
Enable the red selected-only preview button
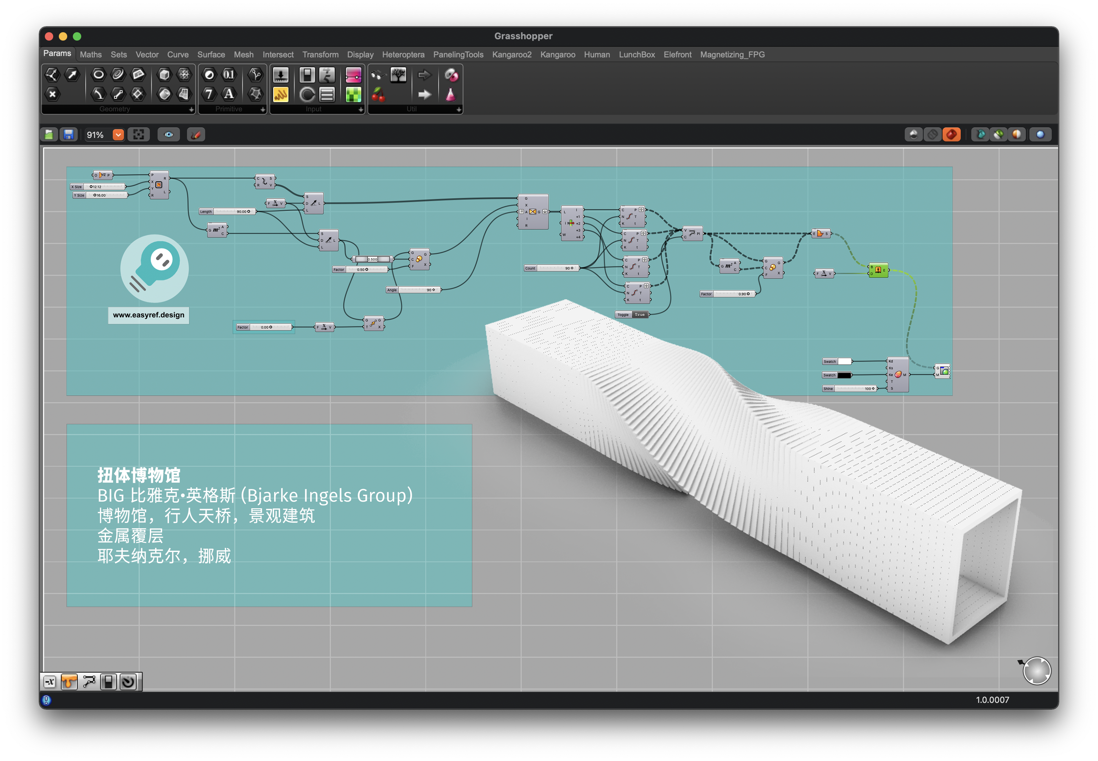click(952, 135)
